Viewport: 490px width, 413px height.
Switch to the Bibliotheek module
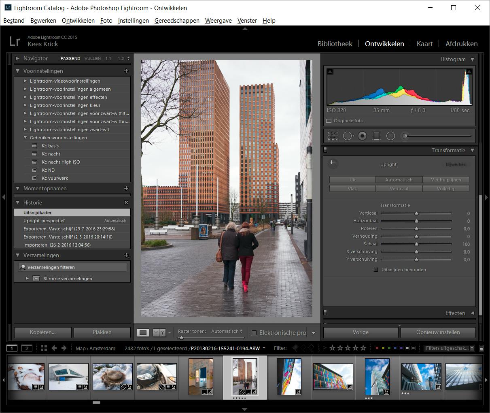pyautogui.click(x=335, y=44)
